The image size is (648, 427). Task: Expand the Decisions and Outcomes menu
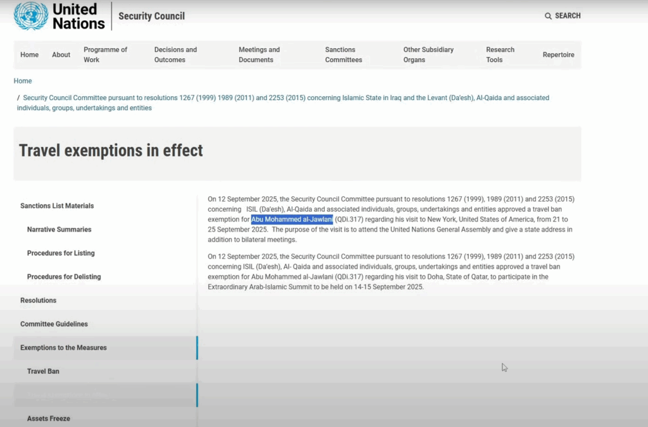[175, 55]
